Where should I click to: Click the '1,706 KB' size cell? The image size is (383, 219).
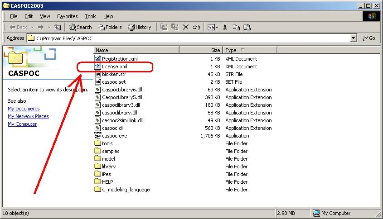[210, 136]
